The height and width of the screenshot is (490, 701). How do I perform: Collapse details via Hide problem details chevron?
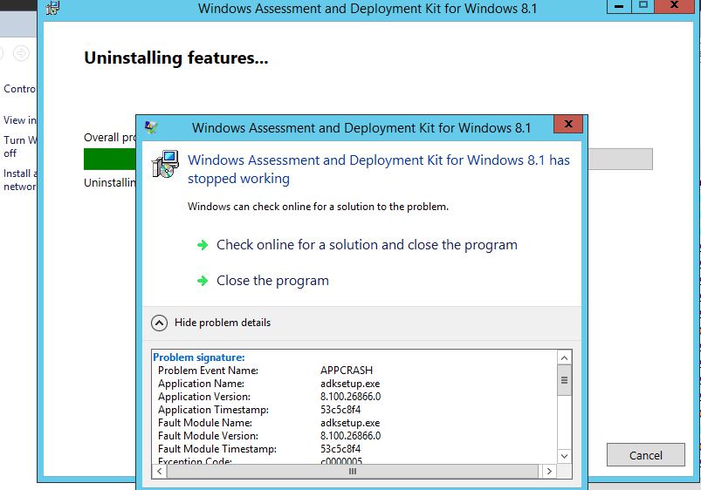click(x=159, y=323)
